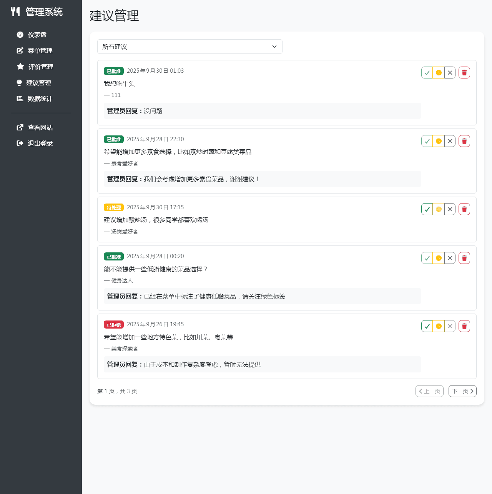The height and width of the screenshot is (494, 492).
Task: Open 数据统计 statistics page
Action: (40, 98)
